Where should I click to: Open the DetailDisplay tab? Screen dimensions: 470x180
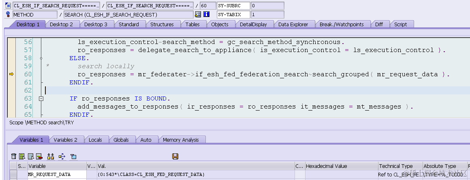click(253, 25)
